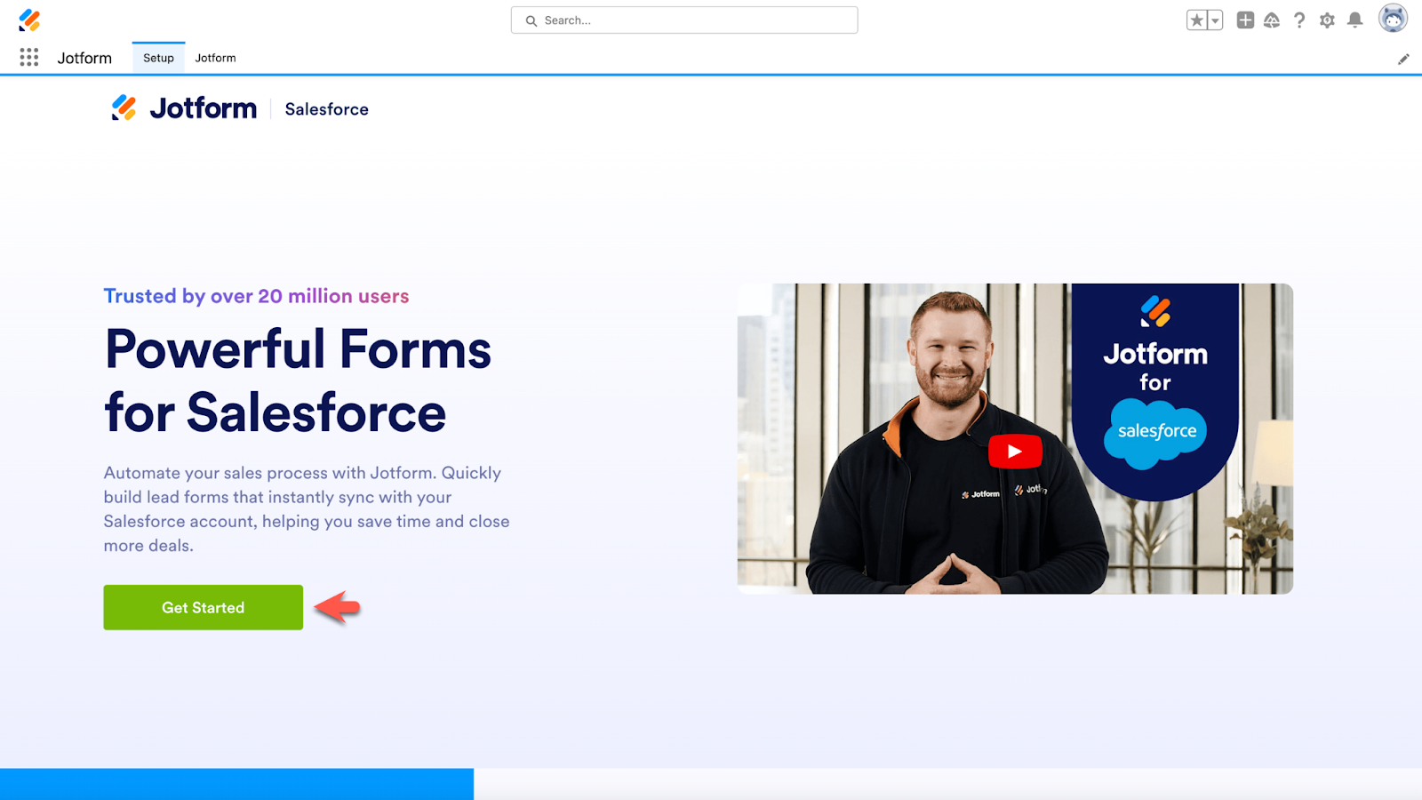This screenshot has width=1422, height=800.
Task: Click the Jotform logo in the page header
Action: tap(184, 108)
